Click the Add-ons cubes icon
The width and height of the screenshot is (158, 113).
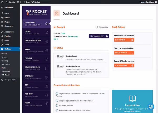pos(47,95)
